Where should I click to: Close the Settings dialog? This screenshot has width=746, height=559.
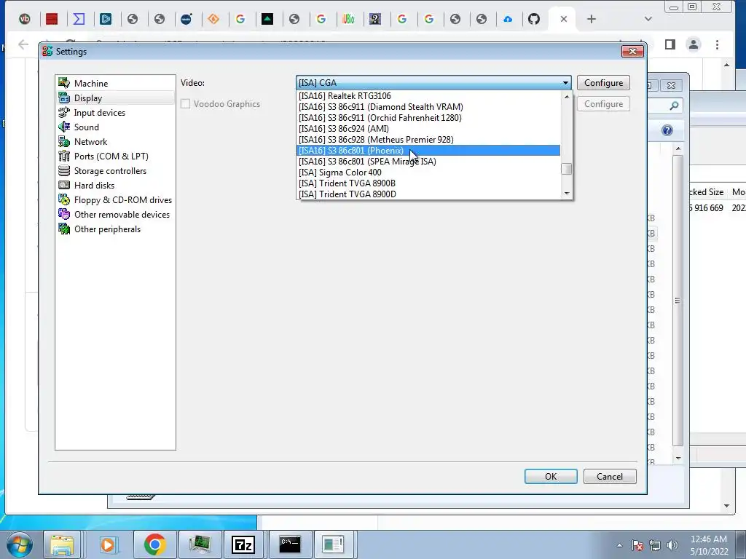tap(632, 52)
